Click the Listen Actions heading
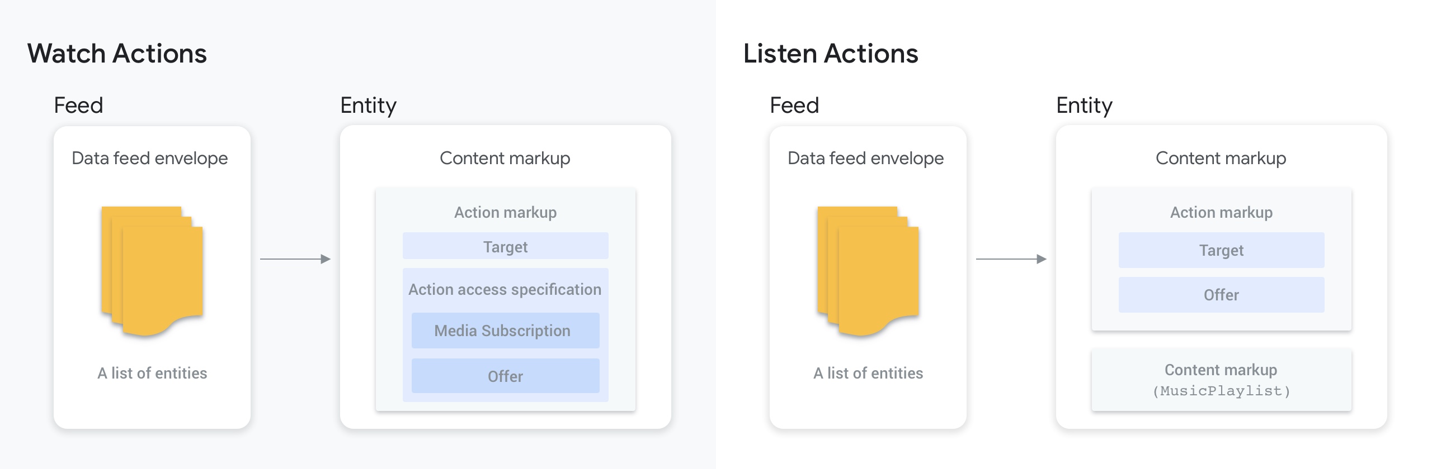 (831, 54)
